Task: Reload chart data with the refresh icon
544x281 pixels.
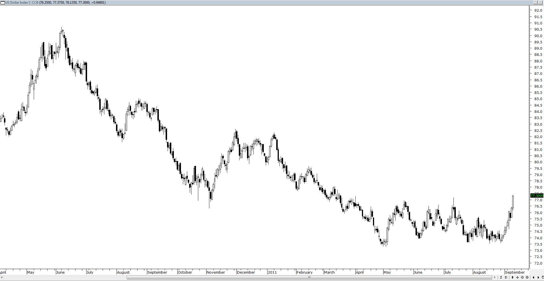Action: (x=501, y=277)
